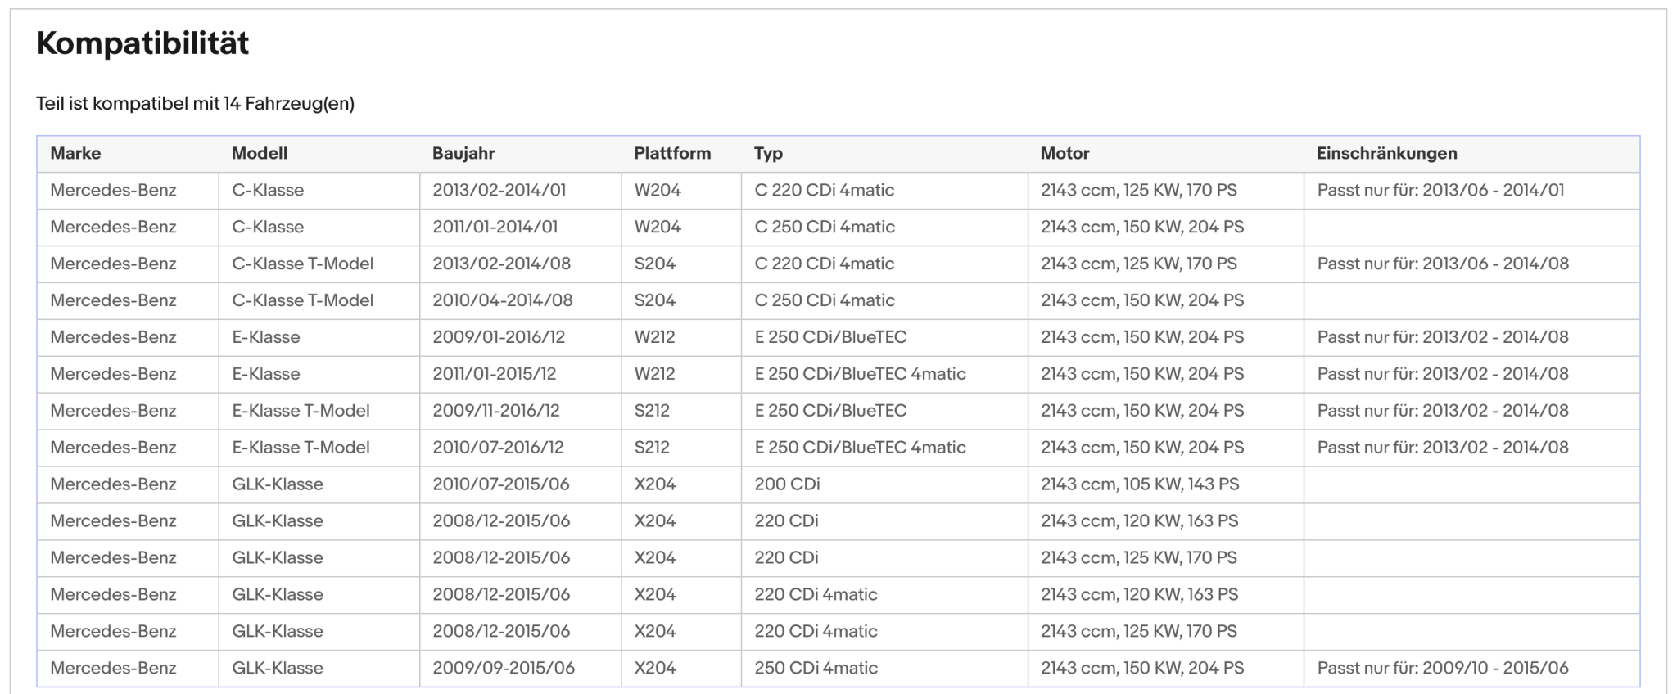Click the Marke column header
This screenshot has width=1677, height=694.
75,153
